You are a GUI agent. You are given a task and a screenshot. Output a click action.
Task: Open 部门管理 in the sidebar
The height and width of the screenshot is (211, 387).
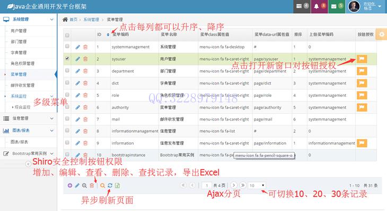pos(19,42)
